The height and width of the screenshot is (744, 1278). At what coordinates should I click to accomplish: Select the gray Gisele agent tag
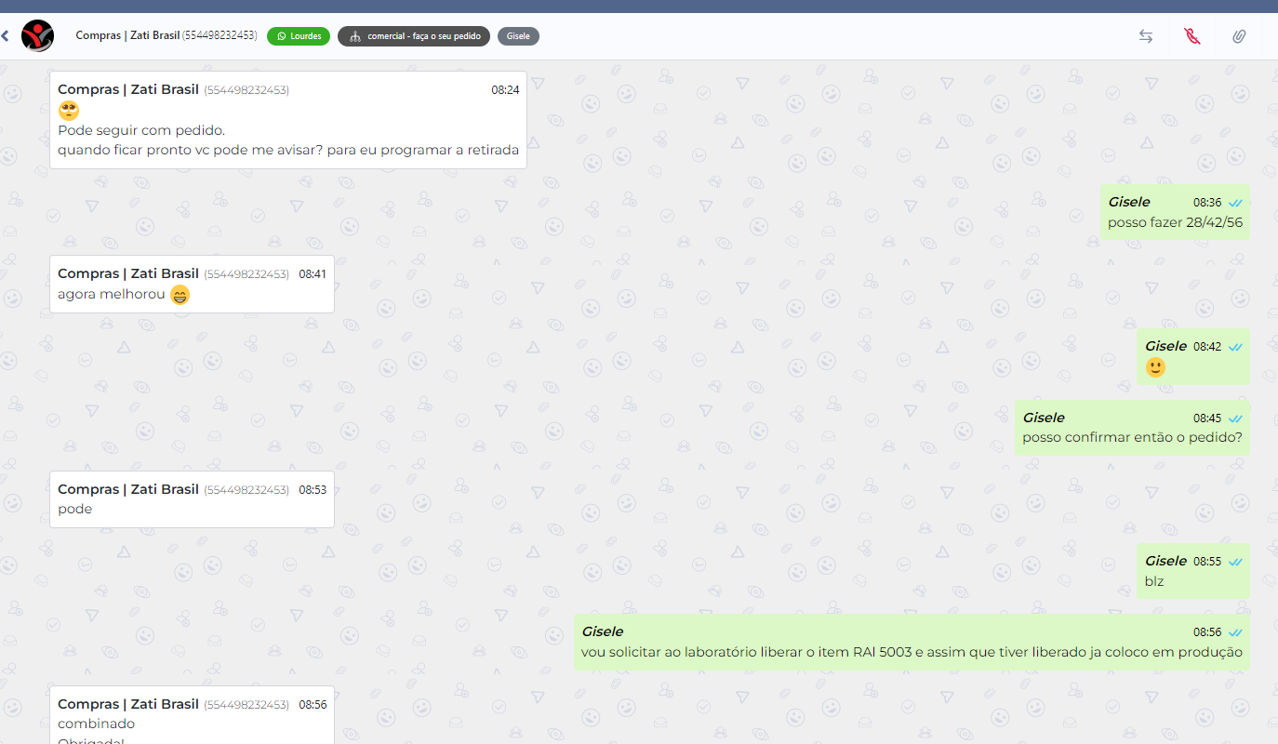point(518,36)
